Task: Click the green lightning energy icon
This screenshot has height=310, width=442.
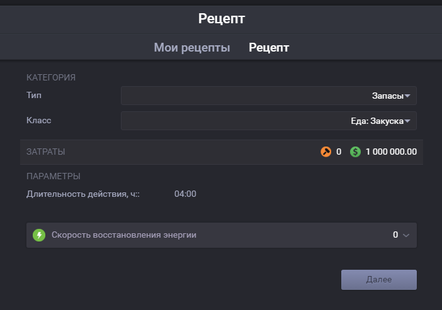Action: 39,235
